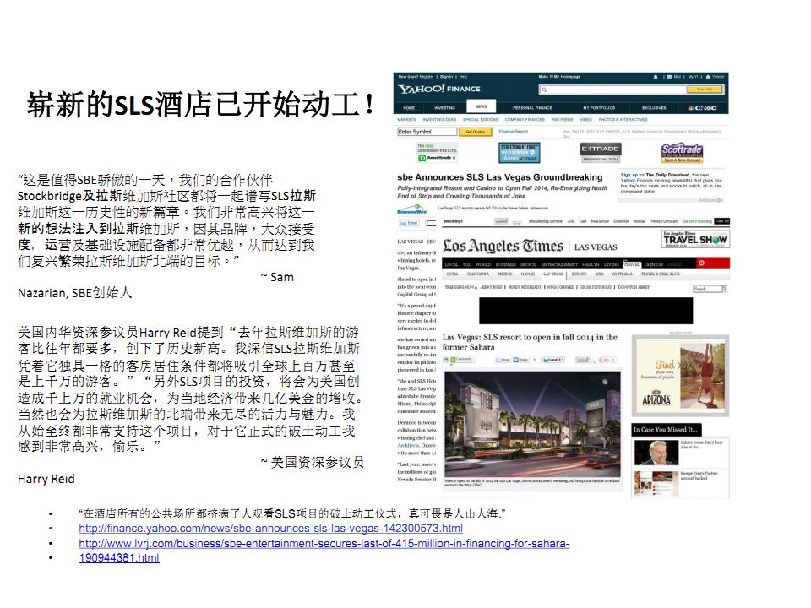811x608 pixels.
Task: Click the Target icon in the red nav area
Action: coord(701,263)
